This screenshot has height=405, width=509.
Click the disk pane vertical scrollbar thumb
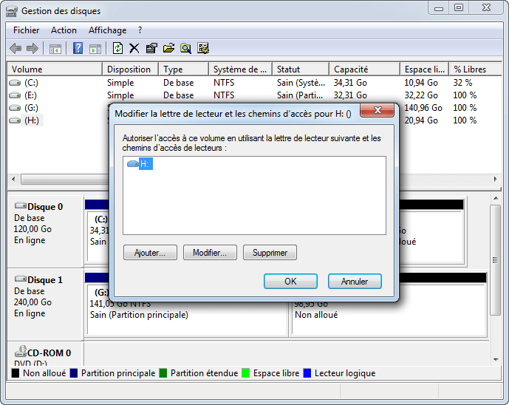click(x=496, y=260)
